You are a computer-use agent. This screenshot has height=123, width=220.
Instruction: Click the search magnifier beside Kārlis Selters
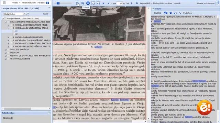pyautogui.click(x=27, y=14)
